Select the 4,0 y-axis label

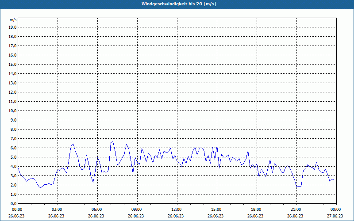tap(14, 167)
